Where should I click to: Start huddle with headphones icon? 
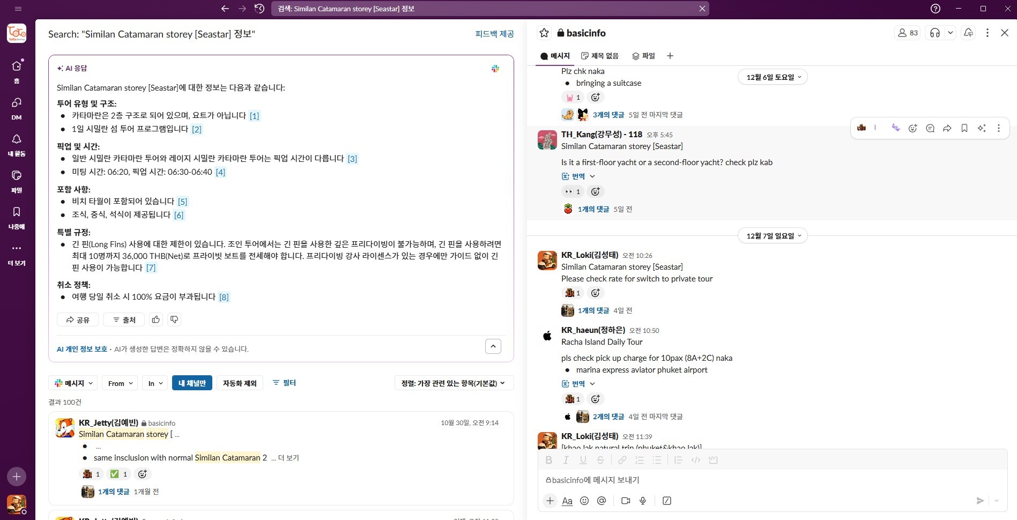tap(935, 33)
